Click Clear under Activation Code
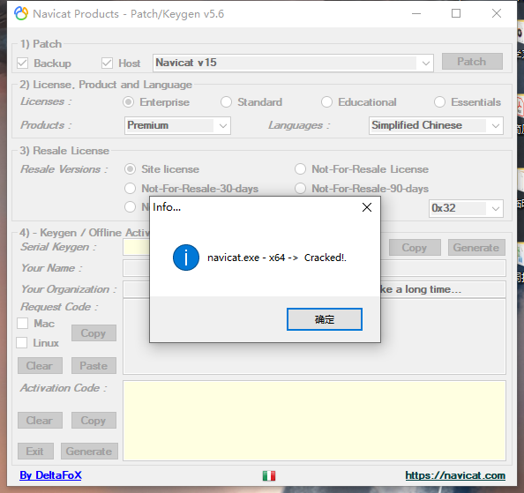This screenshot has height=493, width=524. (40, 420)
